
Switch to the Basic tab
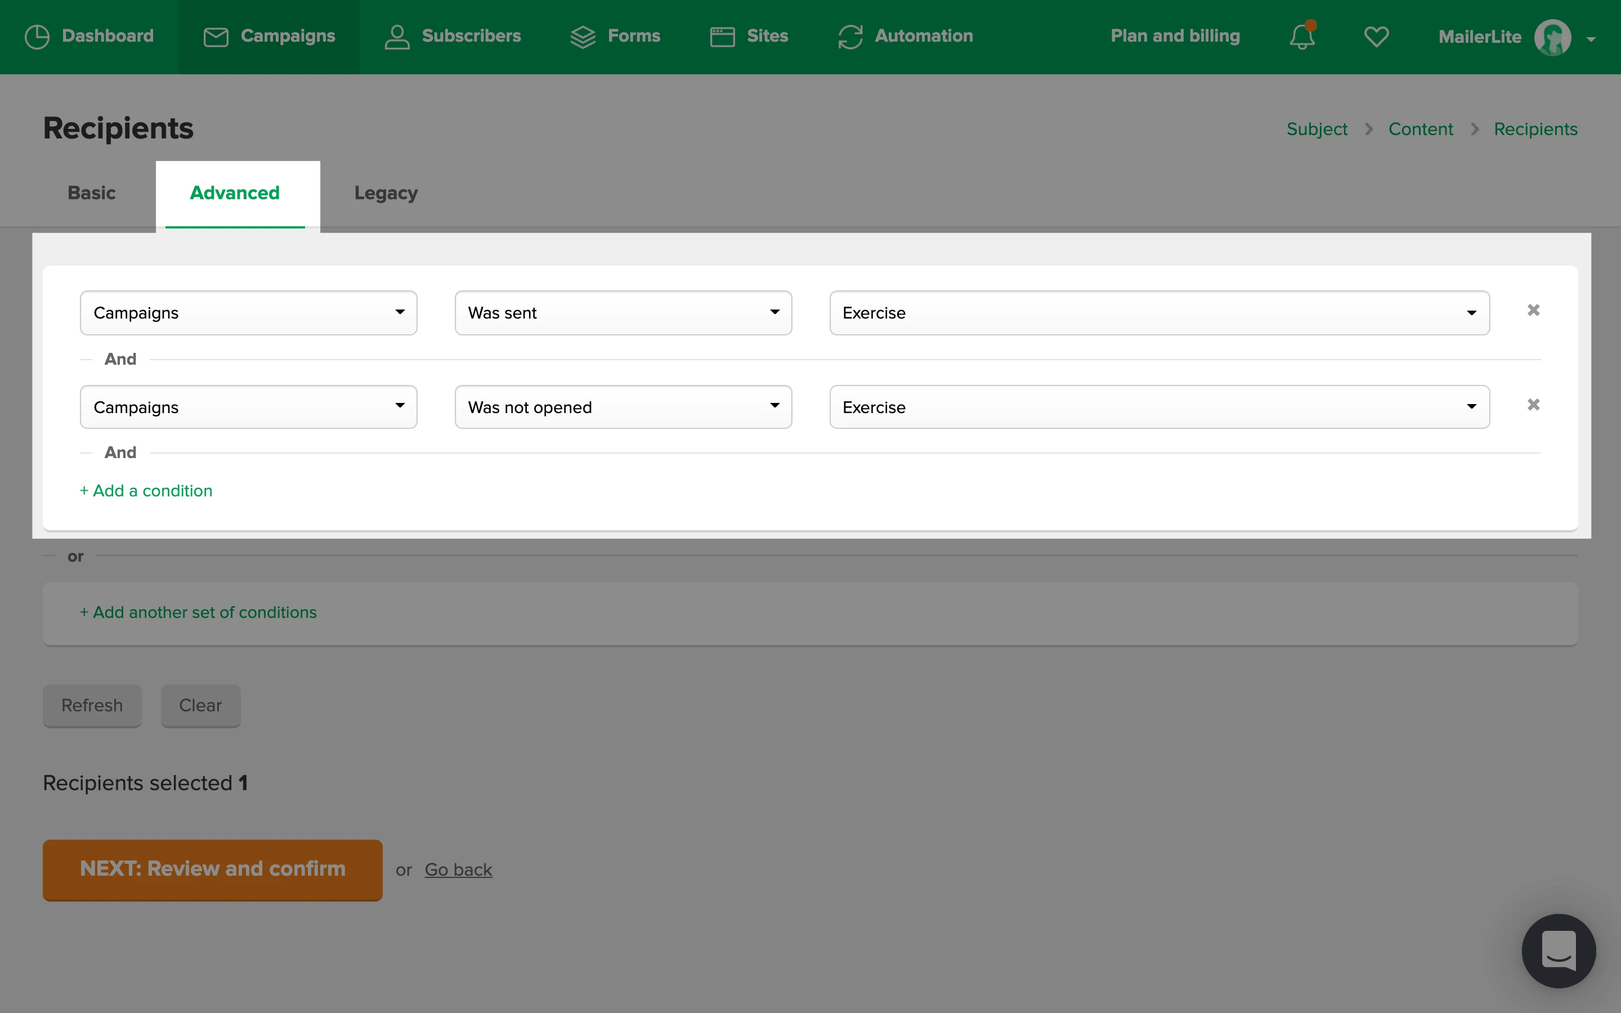[x=92, y=193]
